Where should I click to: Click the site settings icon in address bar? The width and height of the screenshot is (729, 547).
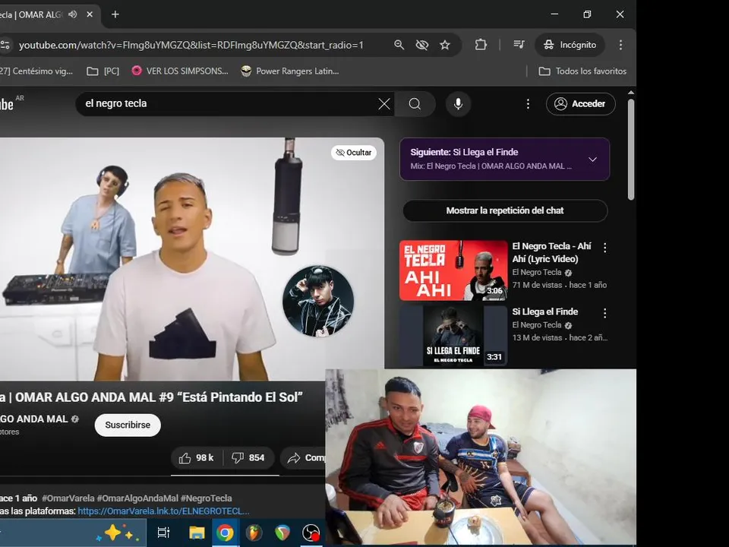tap(5, 45)
